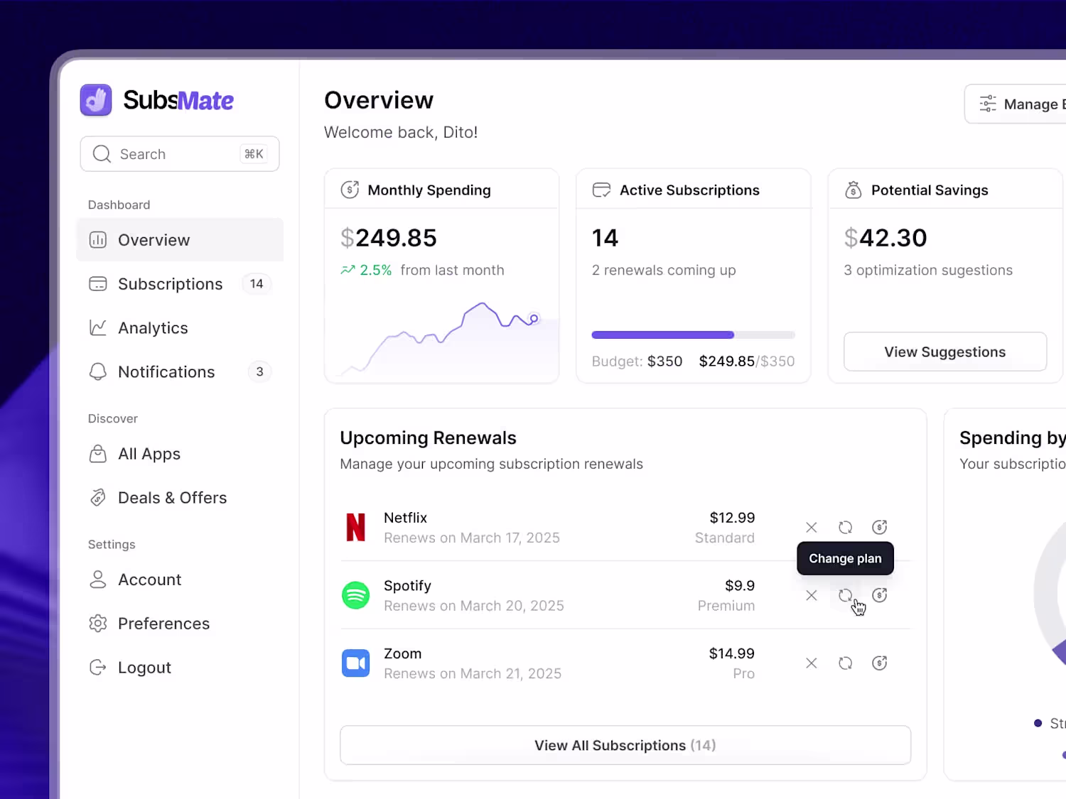Change the Zoom plan using the refresh icon
Screen dimensions: 1066x799
click(x=845, y=663)
